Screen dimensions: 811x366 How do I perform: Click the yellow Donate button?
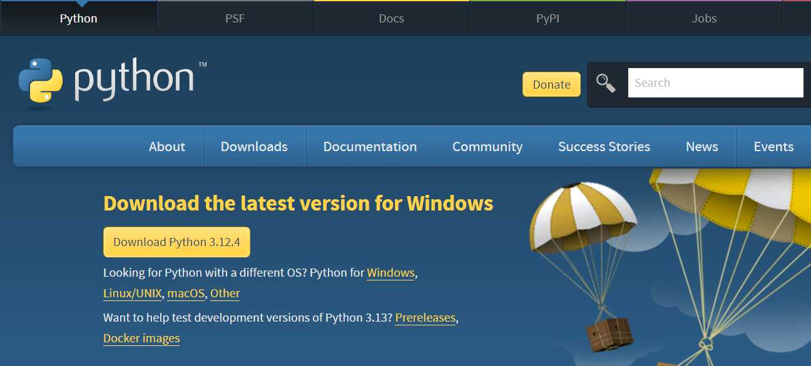point(551,84)
